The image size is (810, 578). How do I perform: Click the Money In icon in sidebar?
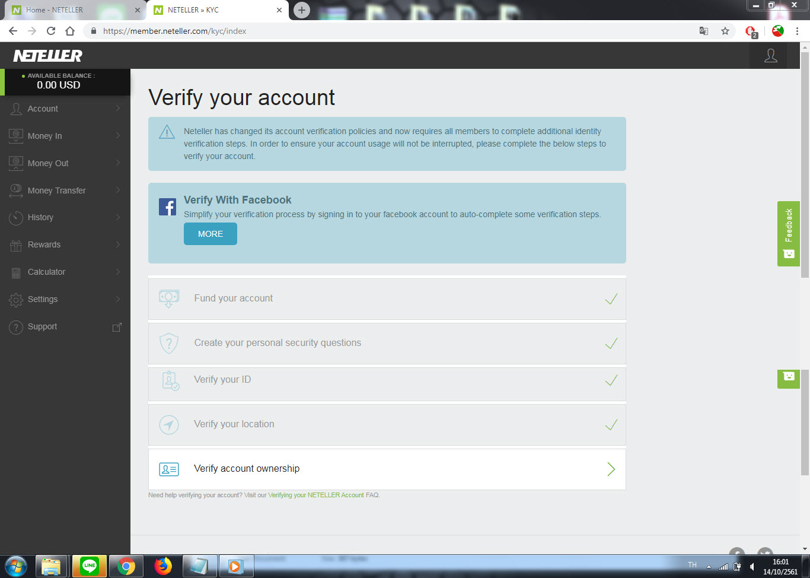pos(16,136)
